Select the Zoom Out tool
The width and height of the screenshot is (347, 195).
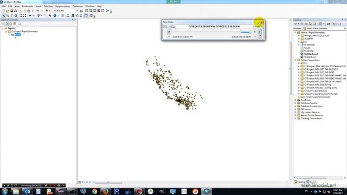tap(8, 16)
